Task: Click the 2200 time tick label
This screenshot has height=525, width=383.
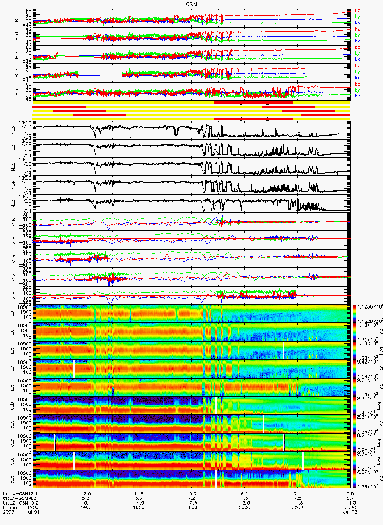Action: pos(297,507)
